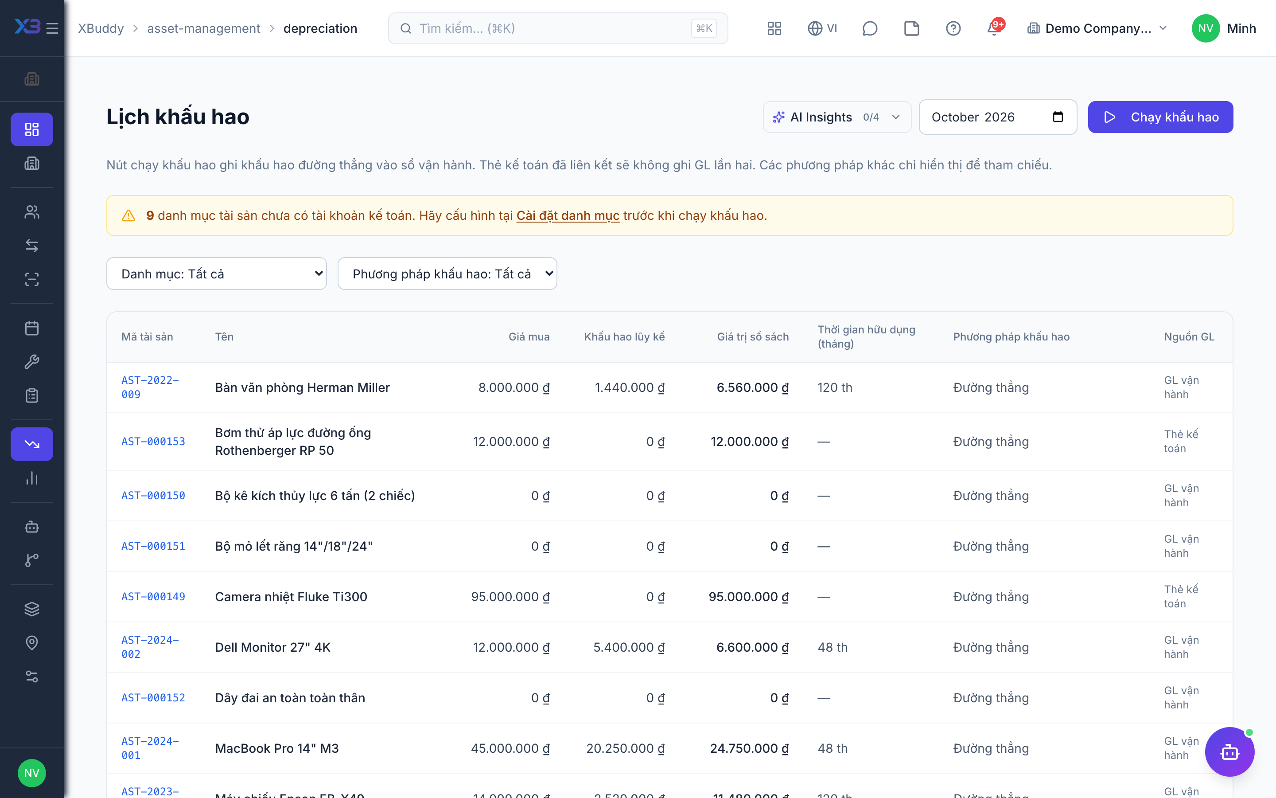Expand the Demo Company switcher
This screenshot has height=798, width=1276.
[x=1097, y=28]
